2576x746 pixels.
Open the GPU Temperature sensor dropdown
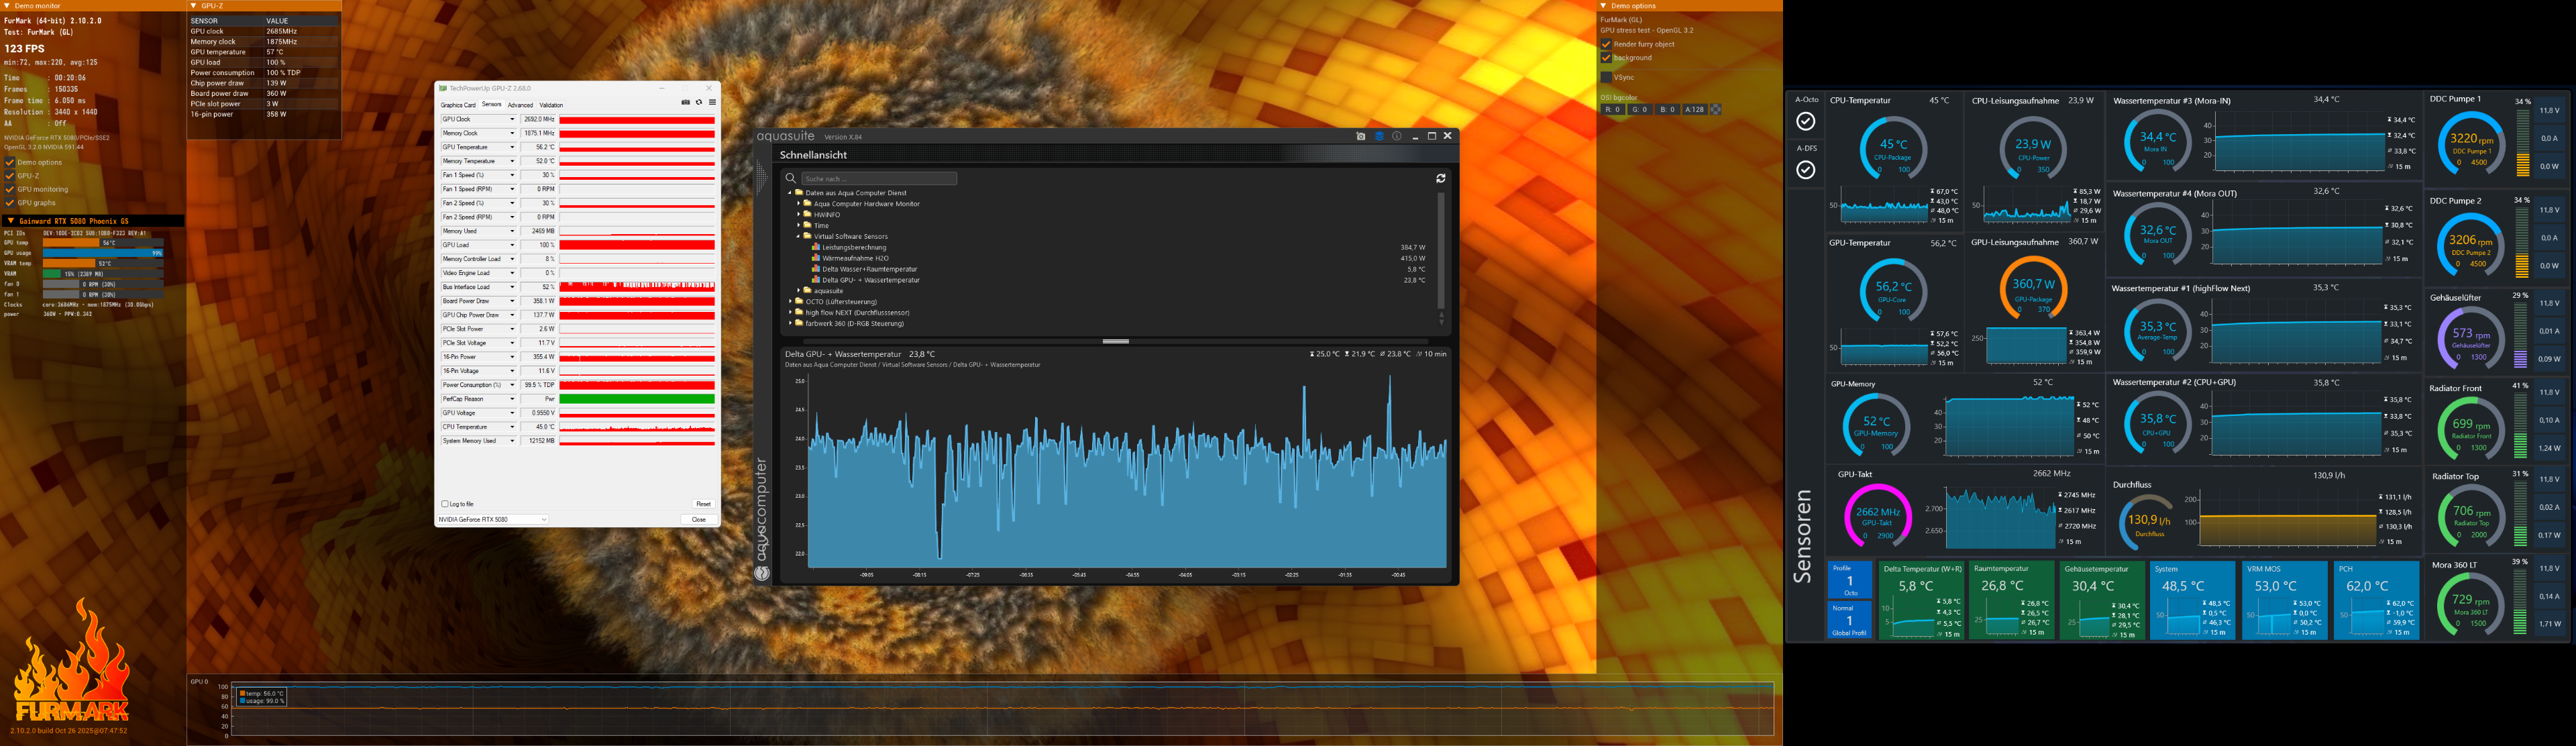coord(512,147)
